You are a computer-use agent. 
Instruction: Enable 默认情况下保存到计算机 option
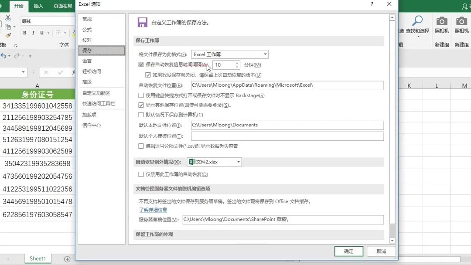click(x=141, y=115)
